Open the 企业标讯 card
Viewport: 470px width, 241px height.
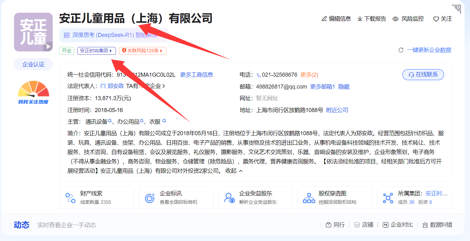176,197
